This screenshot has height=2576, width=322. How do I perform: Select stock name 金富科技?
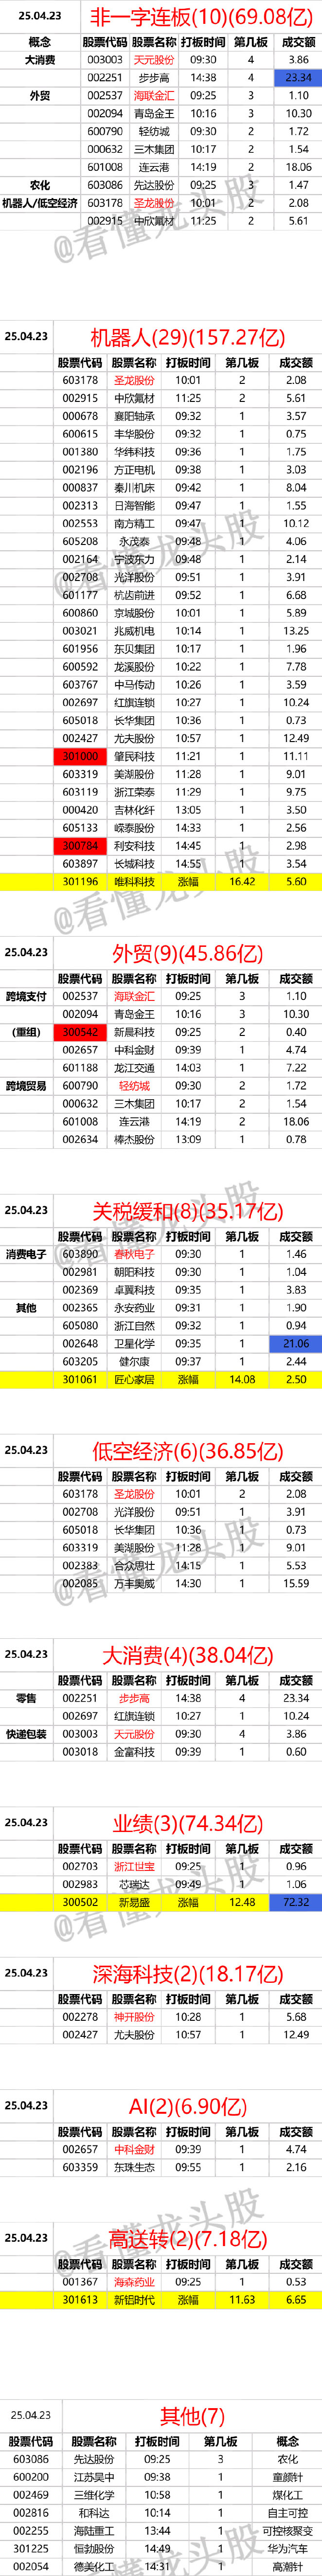point(134,1752)
